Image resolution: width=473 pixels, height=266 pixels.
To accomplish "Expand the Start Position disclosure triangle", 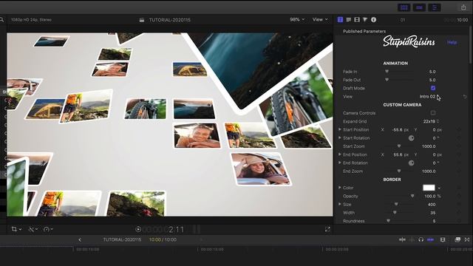I will [x=340, y=129].
